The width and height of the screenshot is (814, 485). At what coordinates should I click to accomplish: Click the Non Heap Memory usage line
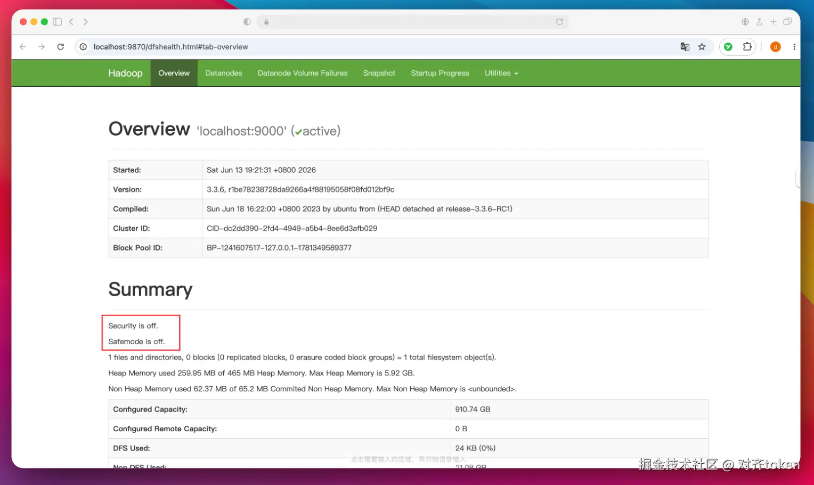point(312,389)
